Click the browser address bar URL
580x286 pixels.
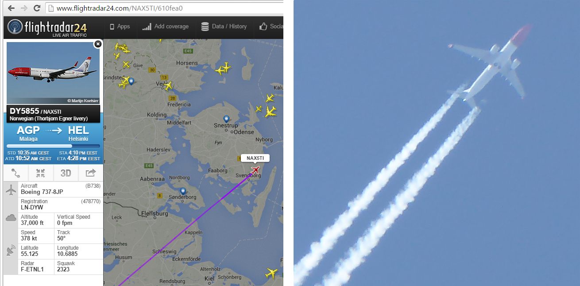[120, 8]
